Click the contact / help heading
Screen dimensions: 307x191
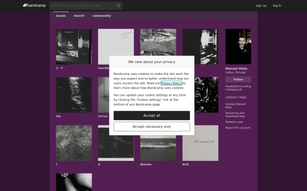pyautogui.click(x=235, y=97)
